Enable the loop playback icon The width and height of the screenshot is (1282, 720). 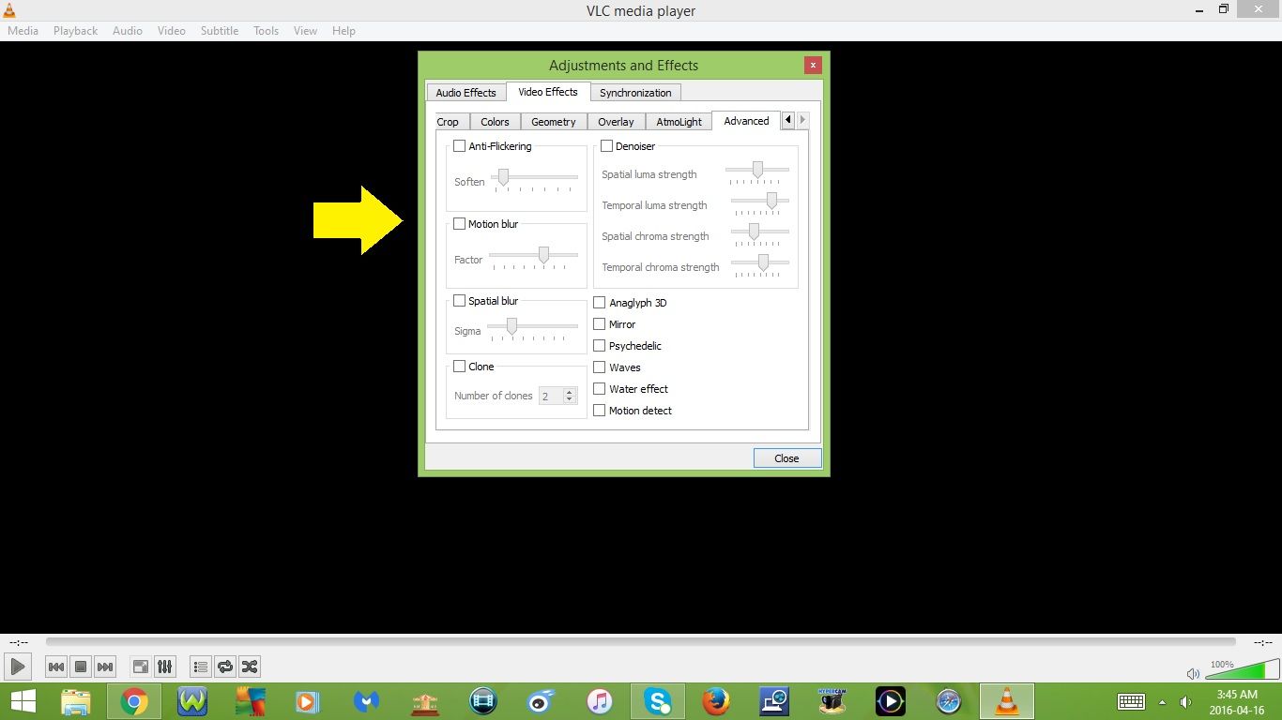pos(225,666)
